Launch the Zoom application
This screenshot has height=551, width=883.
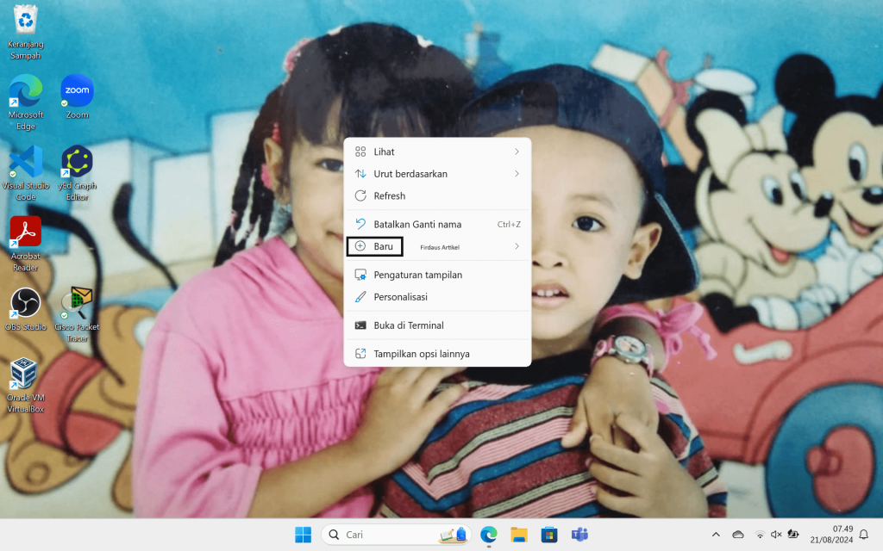[77, 90]
